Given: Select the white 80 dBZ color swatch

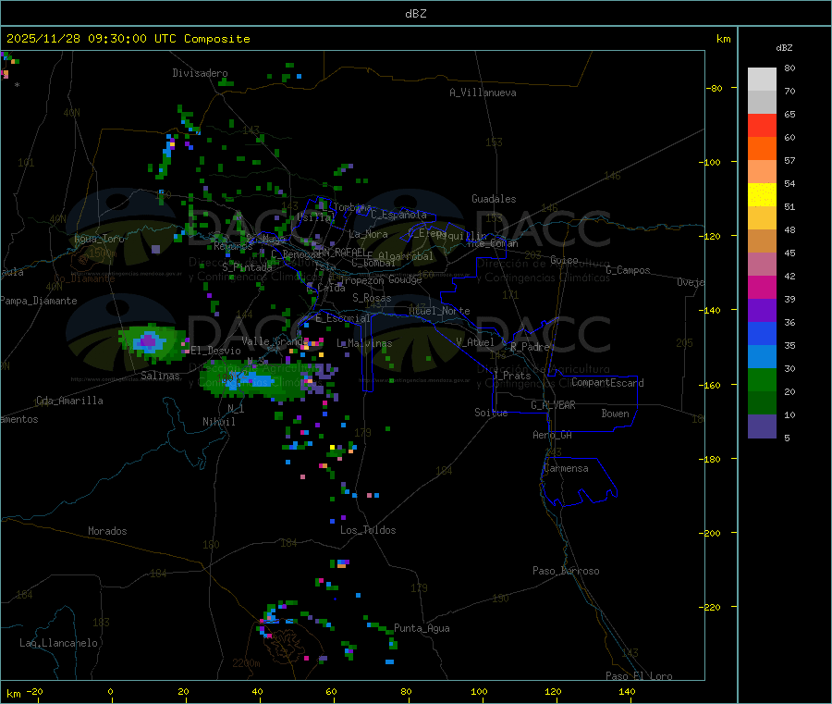Looking at the screenshot, I should tap(762, 80).
